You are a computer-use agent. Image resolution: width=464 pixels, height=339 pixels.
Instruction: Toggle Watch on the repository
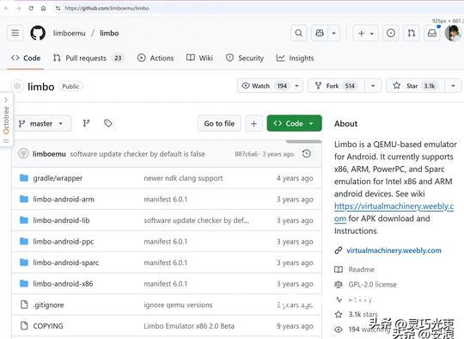(265, 86)
